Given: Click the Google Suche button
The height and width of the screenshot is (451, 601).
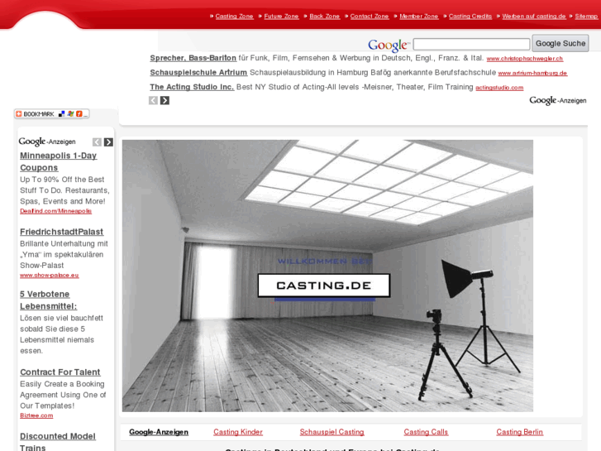Looking at the screenshot, I should 560,43.
